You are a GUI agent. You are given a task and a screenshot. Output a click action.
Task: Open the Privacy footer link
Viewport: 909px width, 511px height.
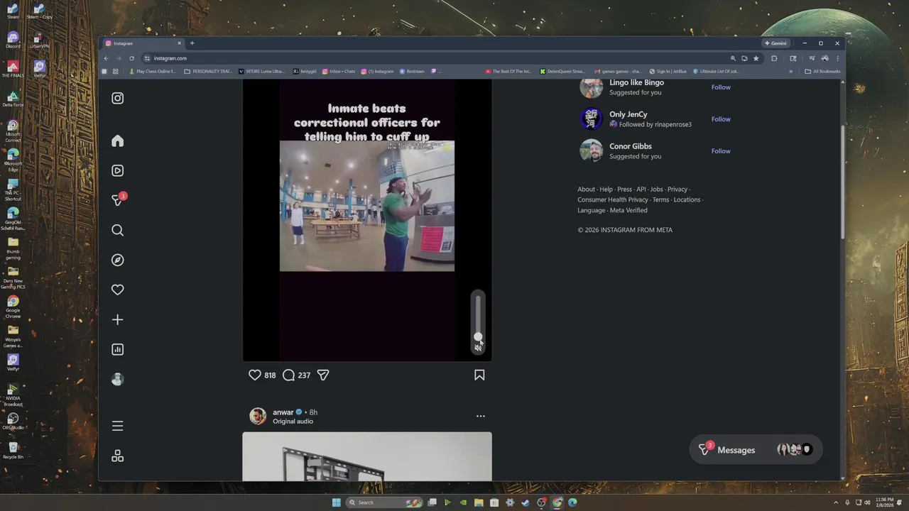677,189
